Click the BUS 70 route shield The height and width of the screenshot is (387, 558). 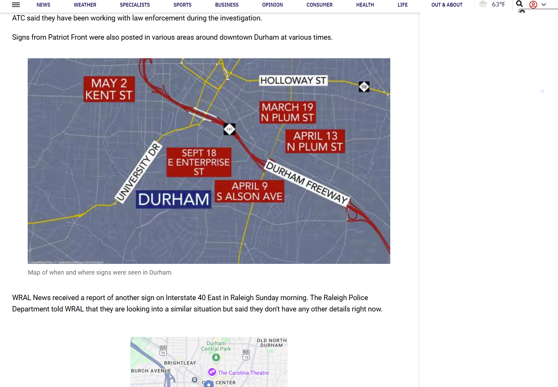pos(163,350)
